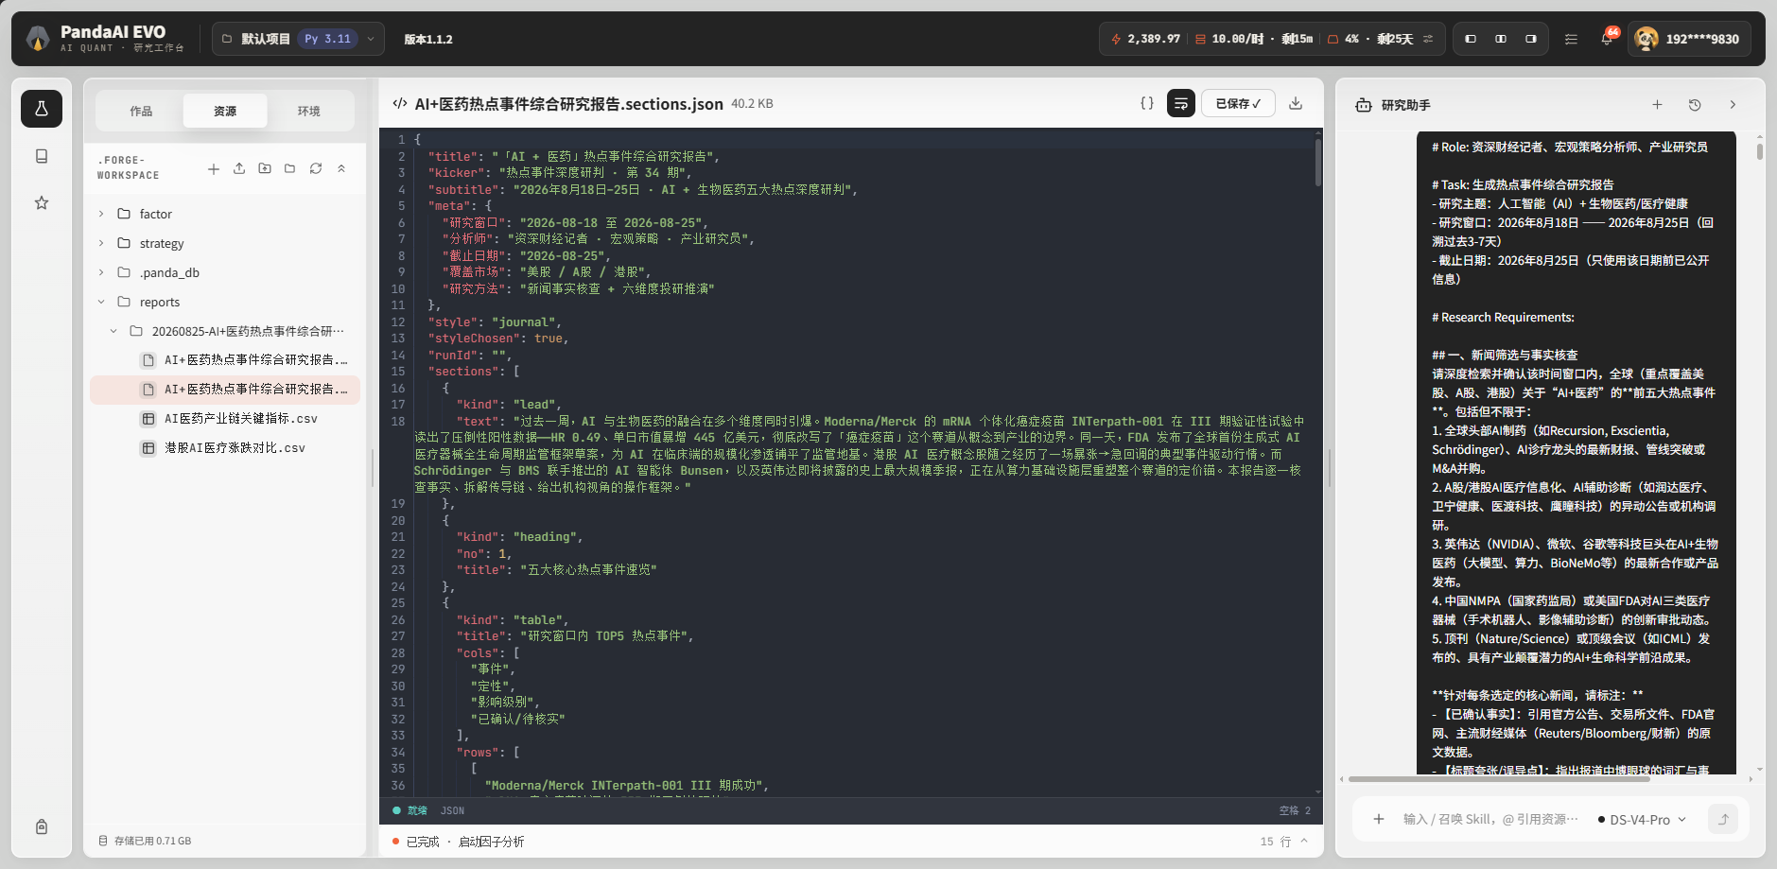This screenshot has height=869, width=1777.
Task: Click the assistant panel horizontal scrollbar
Action: (1499, 779)
